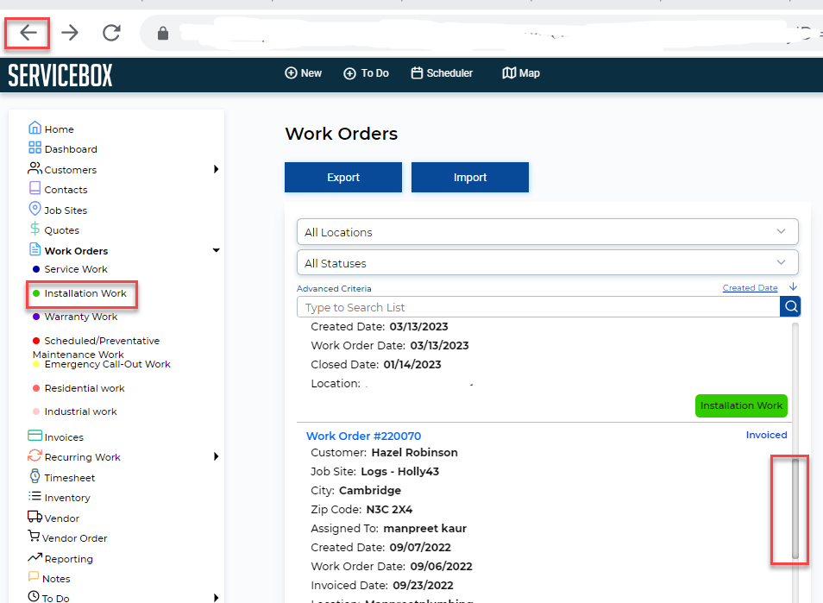Open the Advanced Criteria link

tap(334, 289)
